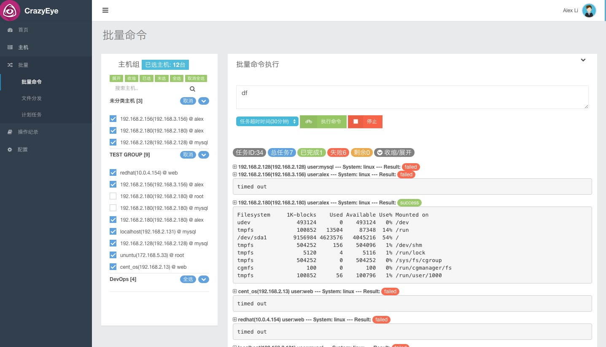Click the search magnifier icon in host panel

tap(192, 89)
